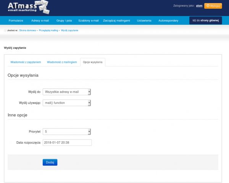Open the Szablony e-mail menu
The image size is (229, 183).
click(x=88, y=20)
